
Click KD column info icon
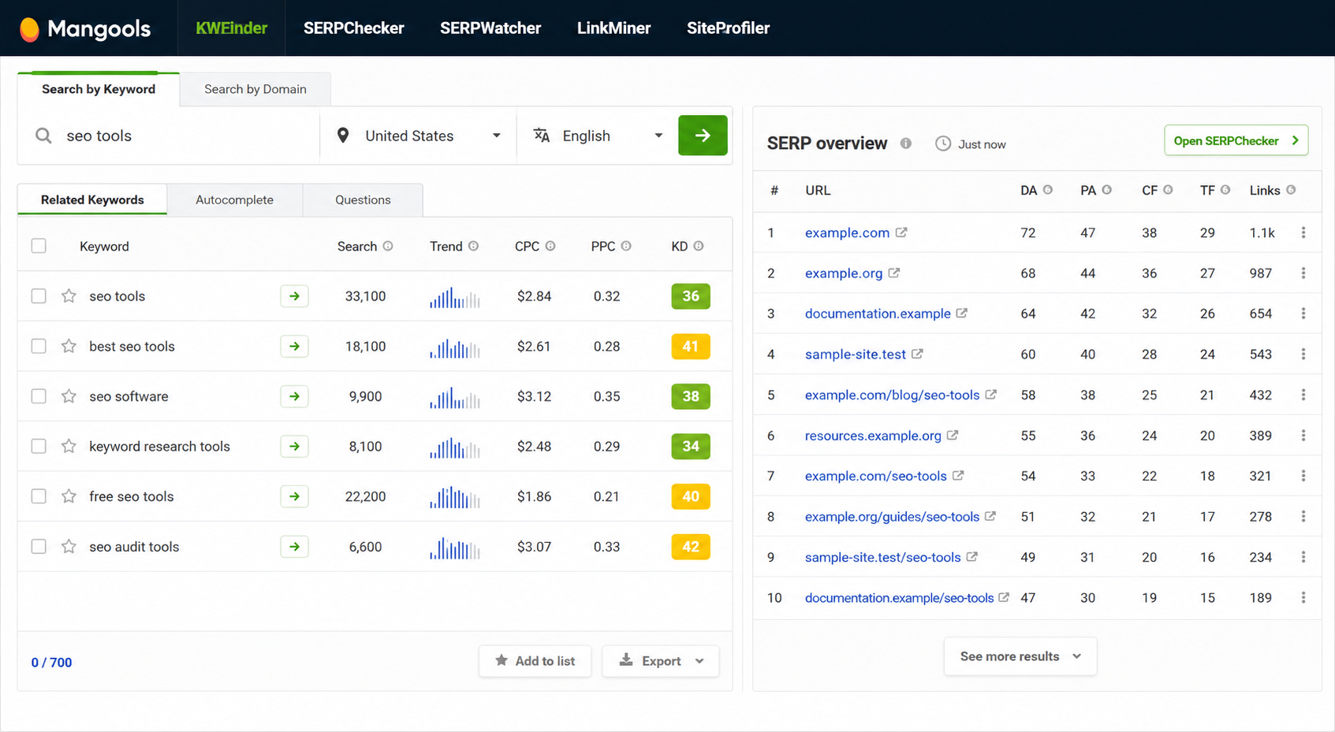pos(699,246)
